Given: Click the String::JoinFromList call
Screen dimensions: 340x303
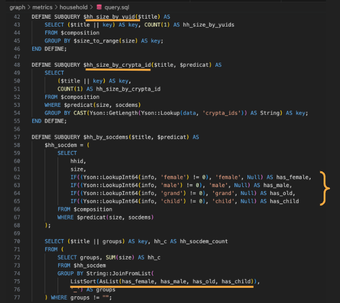Looking at the screenshot, I should tap(119, 274).
